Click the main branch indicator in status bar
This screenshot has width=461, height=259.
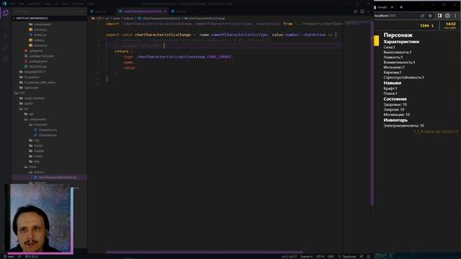tap(9, 257)
